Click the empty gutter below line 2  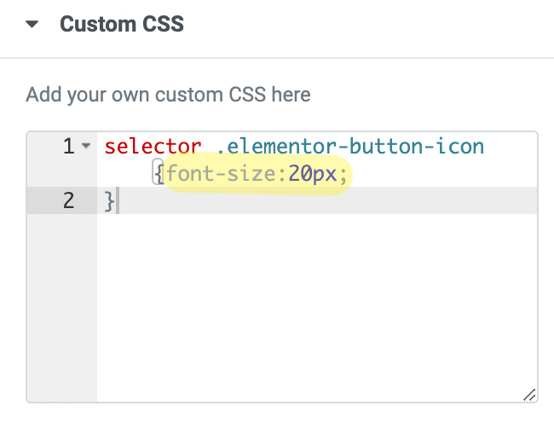coord(62,308)
